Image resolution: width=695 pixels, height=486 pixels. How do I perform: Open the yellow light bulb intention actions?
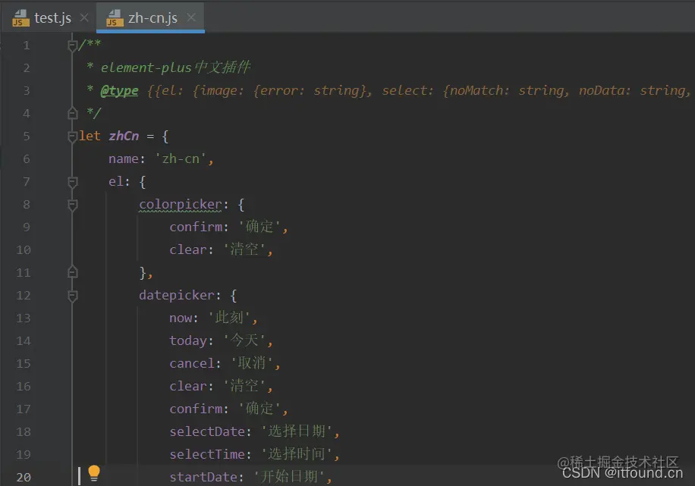[94, 473]
